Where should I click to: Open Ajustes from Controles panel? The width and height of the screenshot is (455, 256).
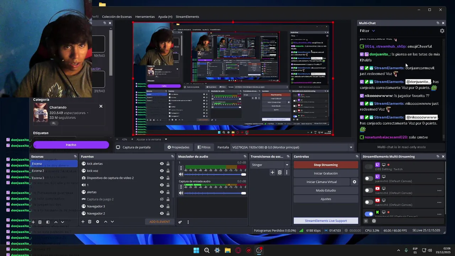[326, 199]
